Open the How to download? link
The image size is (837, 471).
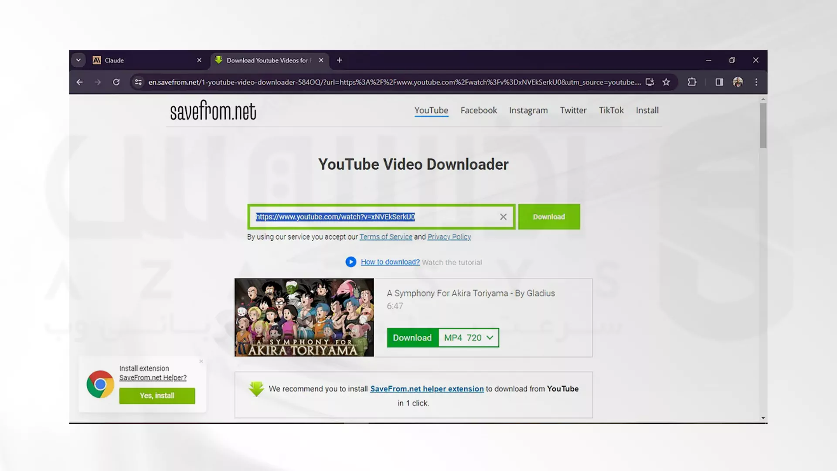coord(390,262)
